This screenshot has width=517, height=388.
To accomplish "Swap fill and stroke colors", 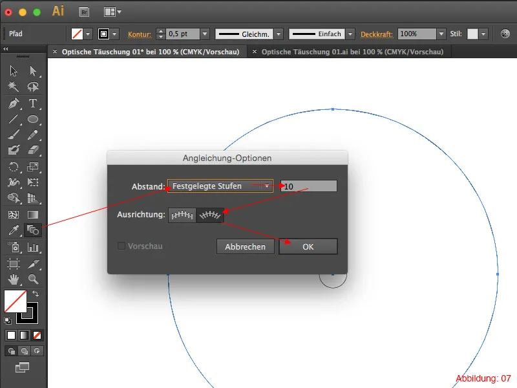I will [36, 294].
